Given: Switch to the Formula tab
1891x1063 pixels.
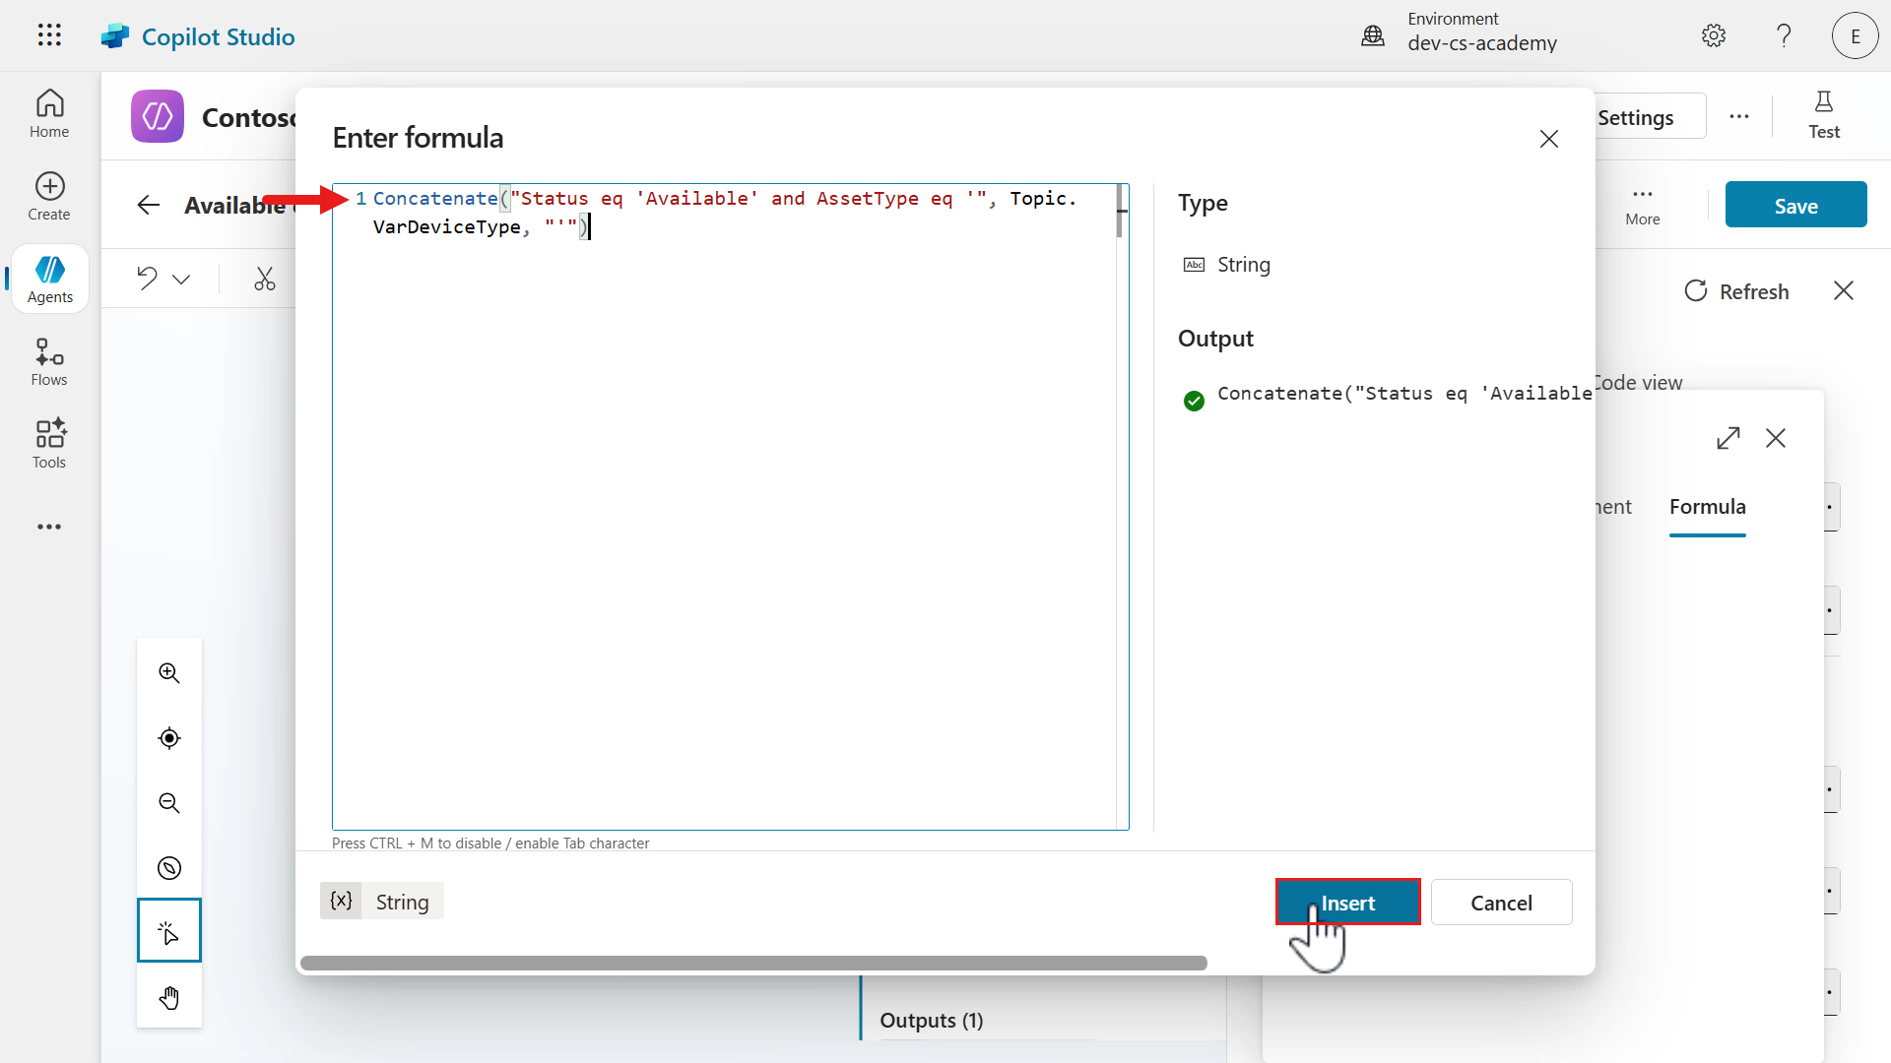Looking at the screenshot, I should pyautogui.click(x=1707, y=507).
